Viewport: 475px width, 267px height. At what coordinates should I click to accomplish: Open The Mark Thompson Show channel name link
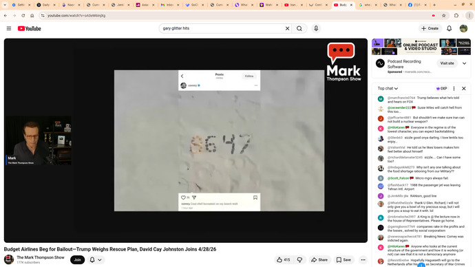coord(41,257)
